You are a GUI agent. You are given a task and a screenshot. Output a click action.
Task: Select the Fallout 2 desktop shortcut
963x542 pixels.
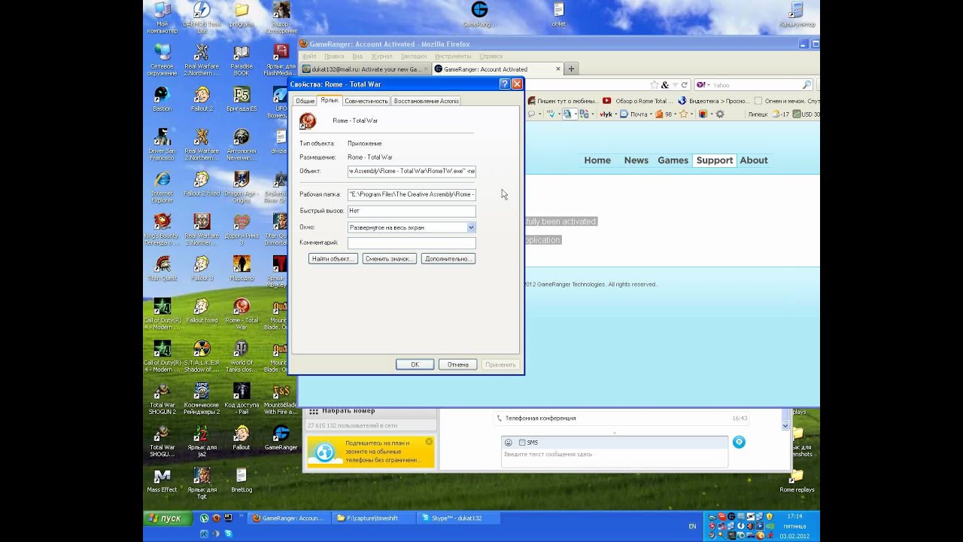coord(202,99)
